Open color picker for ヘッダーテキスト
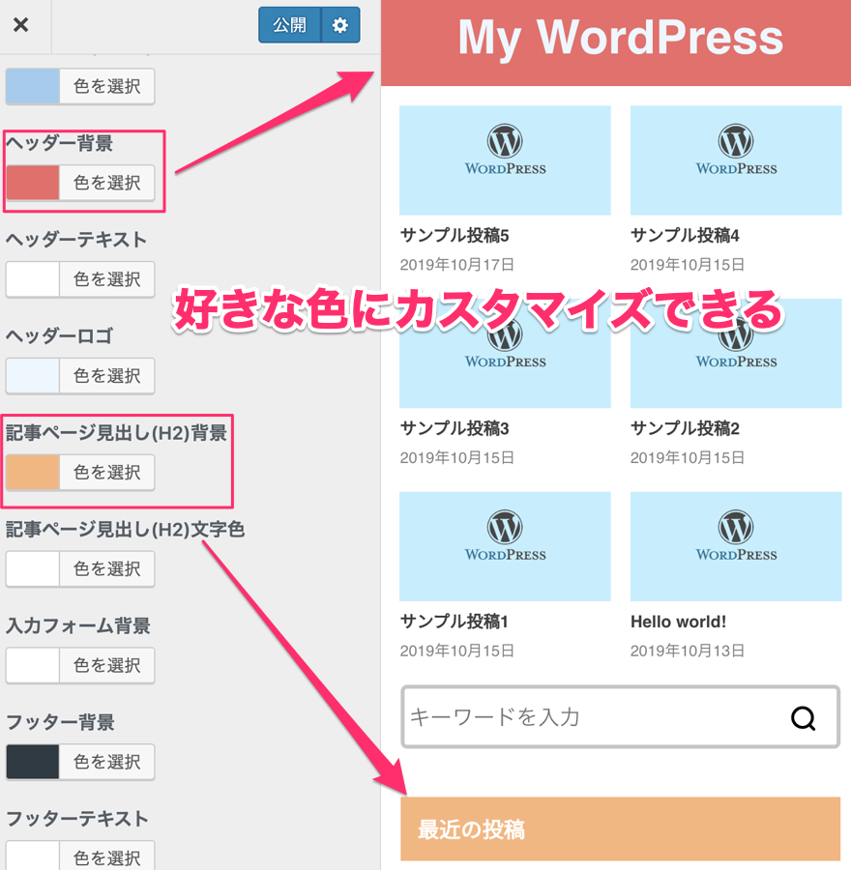The height and width of the screenshot is (870, 851). tap(106, 279)
